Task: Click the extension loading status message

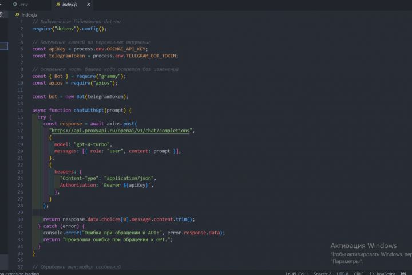Action: pos(19,273)
